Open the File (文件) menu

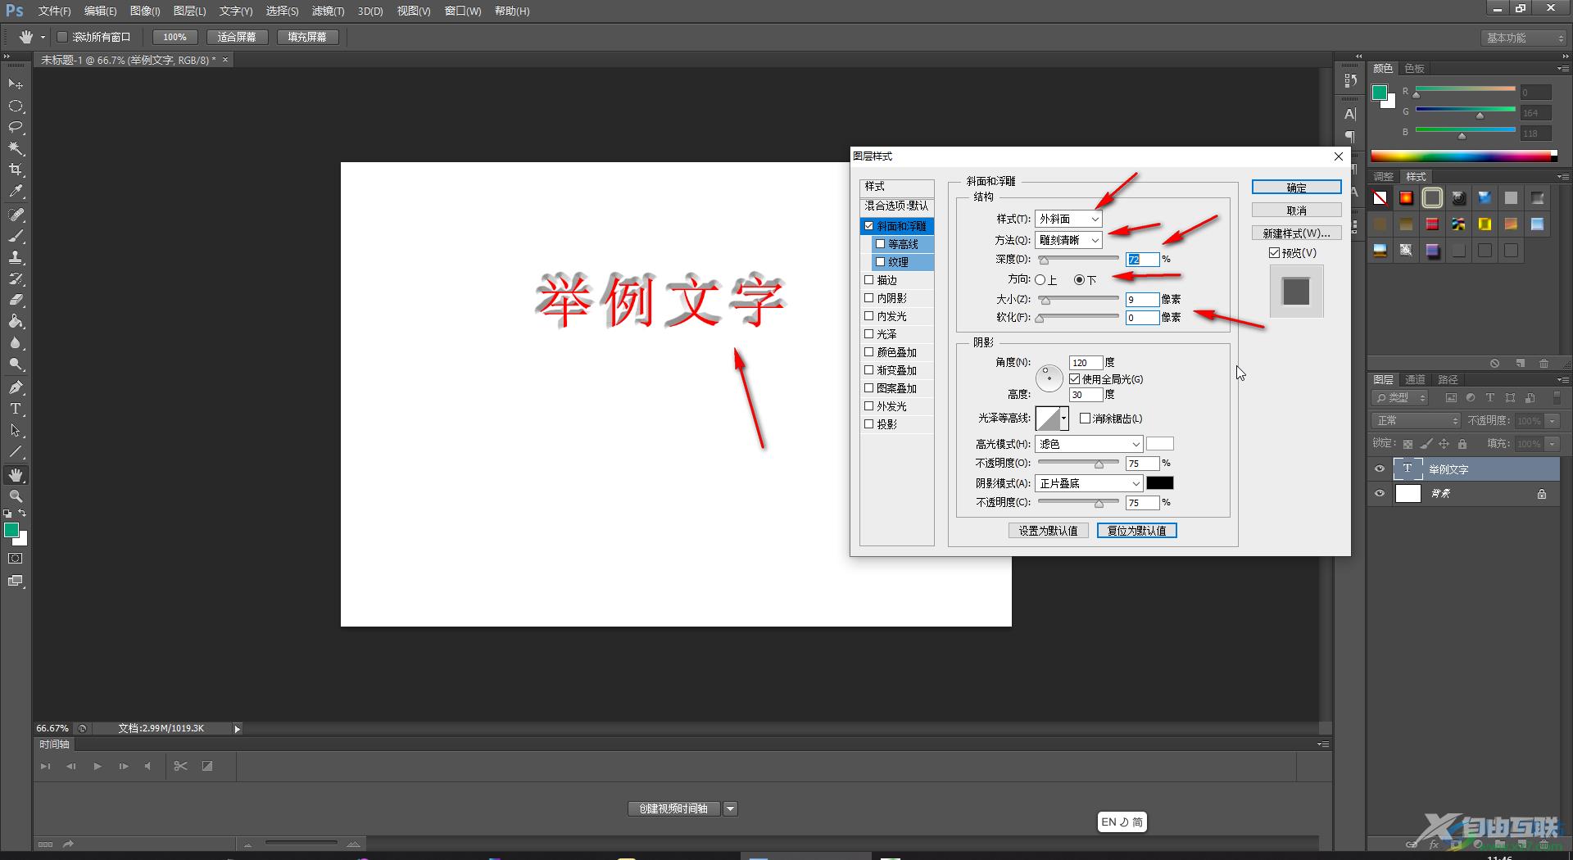(54, 11)
